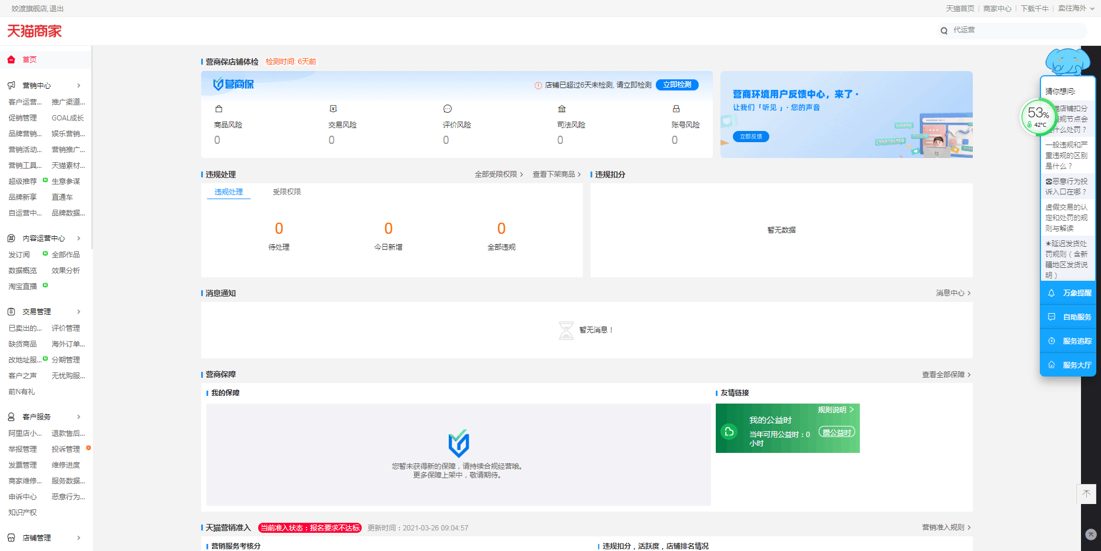Expand 交易管理 chevron
1101x551 pixels.
pyautogui.click(x=79, y=312)
